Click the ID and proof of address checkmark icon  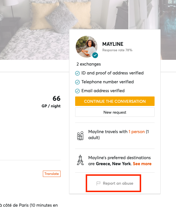click(x=77, y=73)
